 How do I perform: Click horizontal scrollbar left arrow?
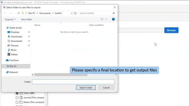33,74
